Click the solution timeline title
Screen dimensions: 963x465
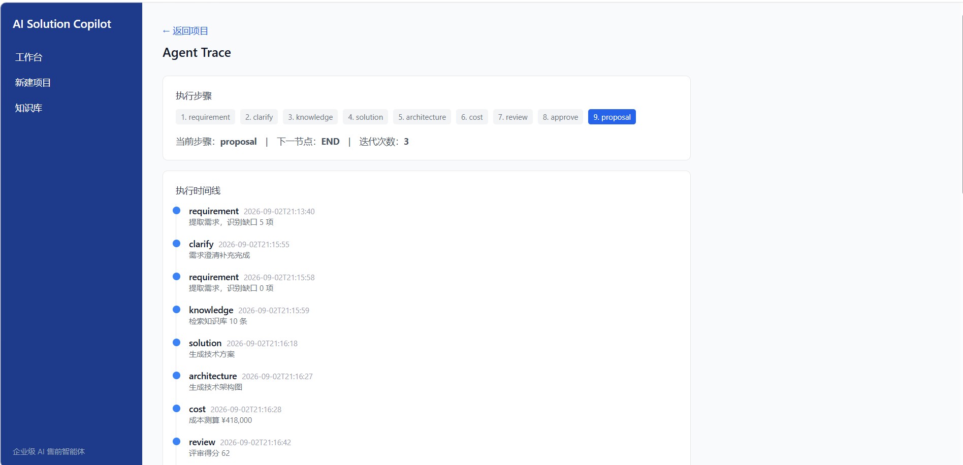(x=205, y=343)
